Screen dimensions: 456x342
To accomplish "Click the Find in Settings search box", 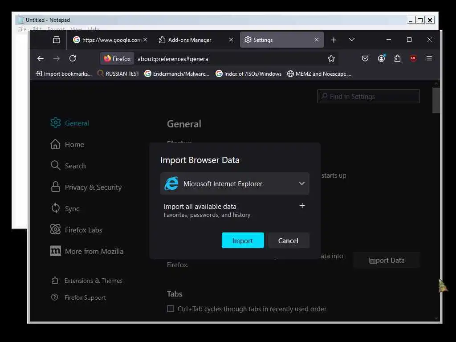I will click(368, 96).
